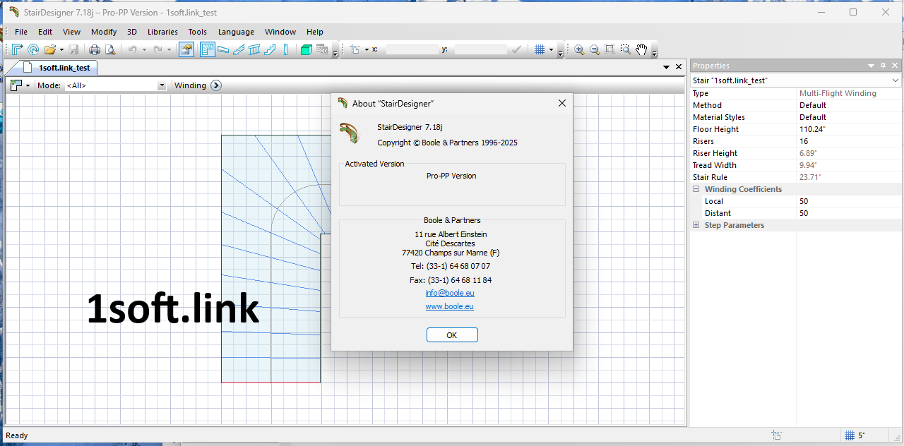Open print preview from the toolbar

pyautogui.click(x=110, y=49)
